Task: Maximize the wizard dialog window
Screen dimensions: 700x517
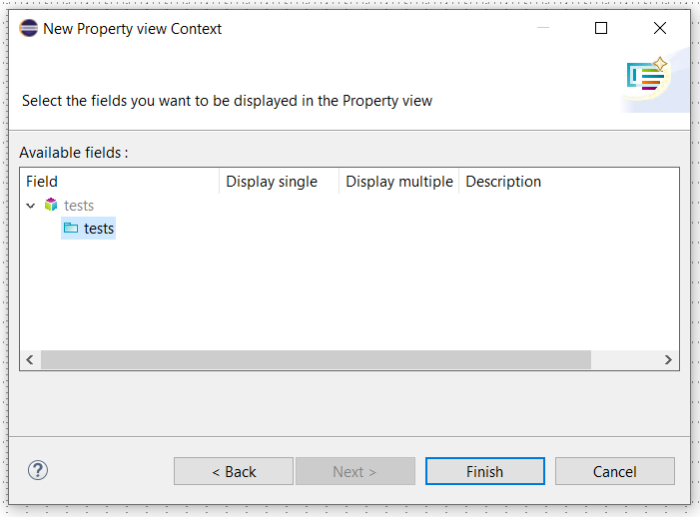Action: 601,28
